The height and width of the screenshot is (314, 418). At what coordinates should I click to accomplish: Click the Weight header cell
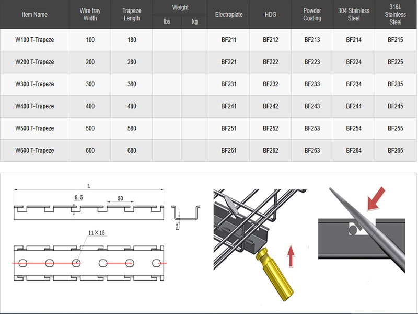[180, 7]
